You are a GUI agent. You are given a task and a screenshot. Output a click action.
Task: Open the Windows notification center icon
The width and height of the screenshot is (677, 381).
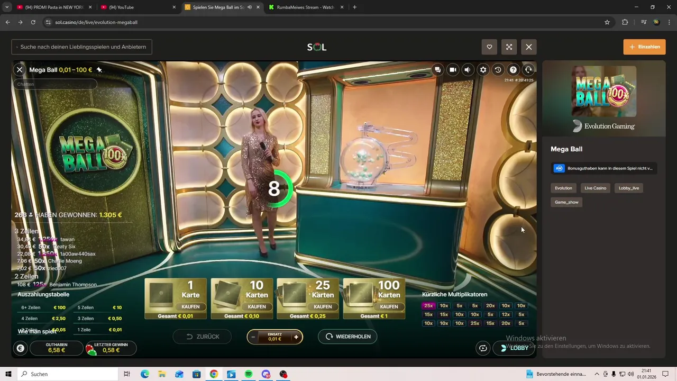point(665,374)
